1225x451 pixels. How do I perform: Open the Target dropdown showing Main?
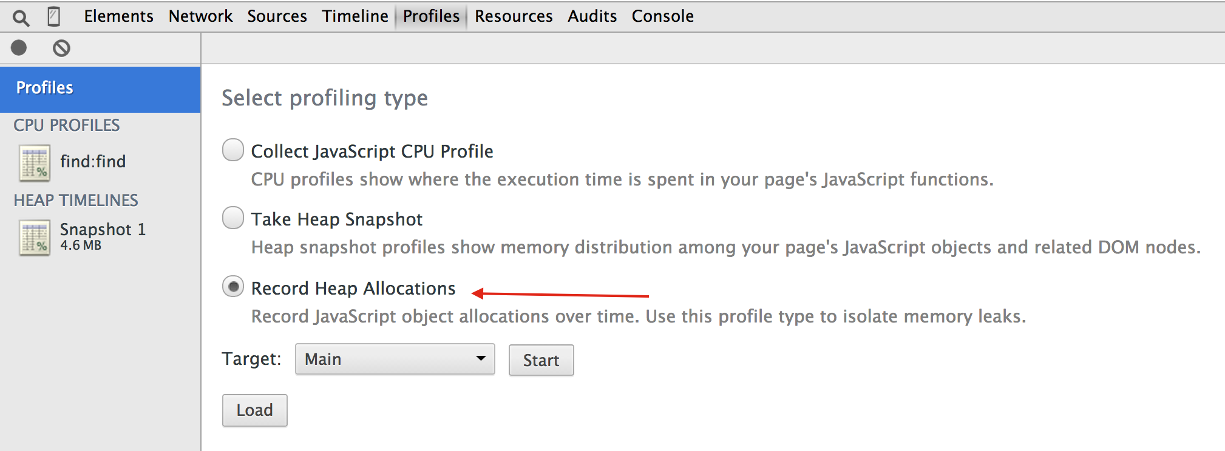(x=395, y=359)
